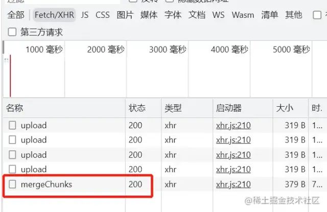Select the mergeChunks request row
327x212 pixels.
(165, 184)
